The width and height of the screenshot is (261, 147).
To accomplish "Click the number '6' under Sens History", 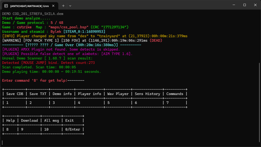I will coord(136,103).
